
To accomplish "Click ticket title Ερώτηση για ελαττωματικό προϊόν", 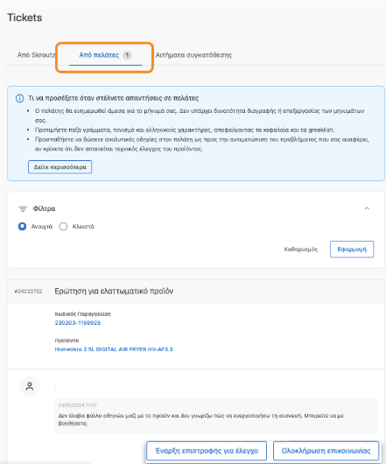I will (x=114, y=292).
